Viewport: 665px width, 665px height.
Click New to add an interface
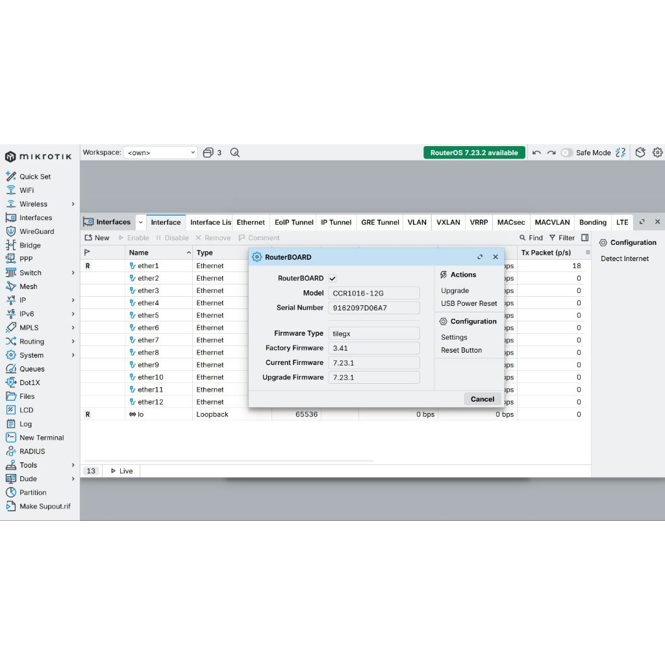(x=97, y=238)
